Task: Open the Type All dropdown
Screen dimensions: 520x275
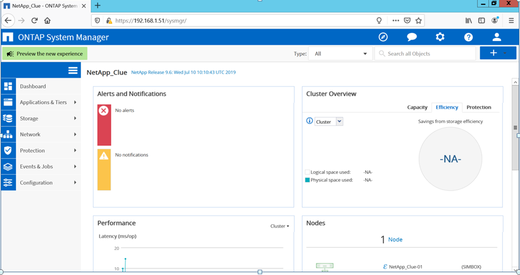Action: tap(340, 54)
